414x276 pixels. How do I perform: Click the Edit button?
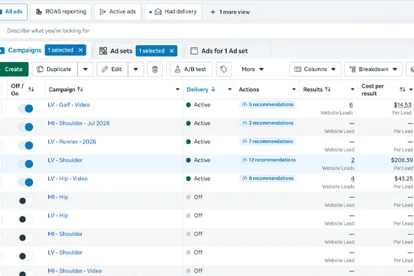(x=112, y=69)
